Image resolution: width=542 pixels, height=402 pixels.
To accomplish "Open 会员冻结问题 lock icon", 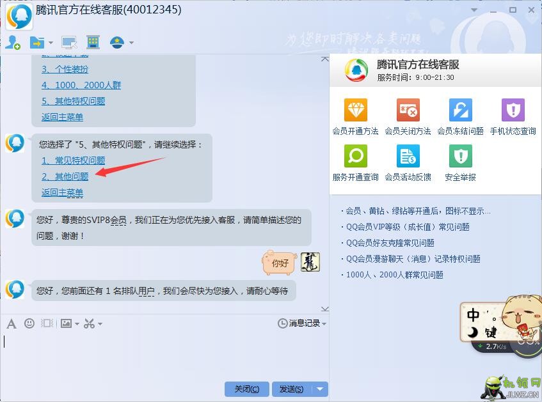I will (x=461, y=110).
